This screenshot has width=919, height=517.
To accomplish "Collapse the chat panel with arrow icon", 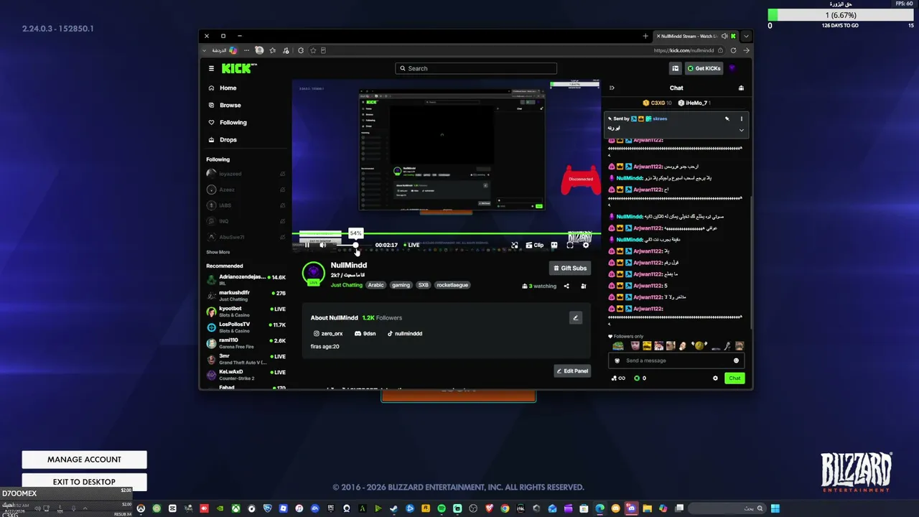I will [612, 88].
